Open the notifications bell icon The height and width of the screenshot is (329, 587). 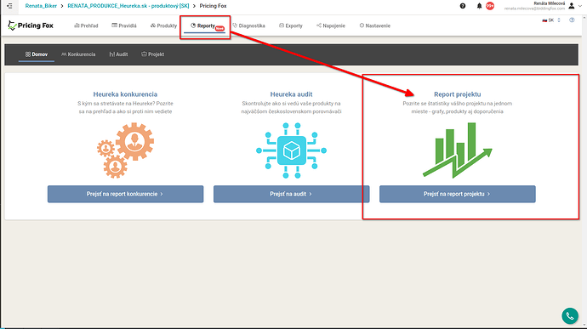[479, 6]
